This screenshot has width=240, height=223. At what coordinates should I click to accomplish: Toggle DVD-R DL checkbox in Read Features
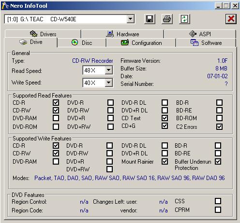[x=165, y=102]
